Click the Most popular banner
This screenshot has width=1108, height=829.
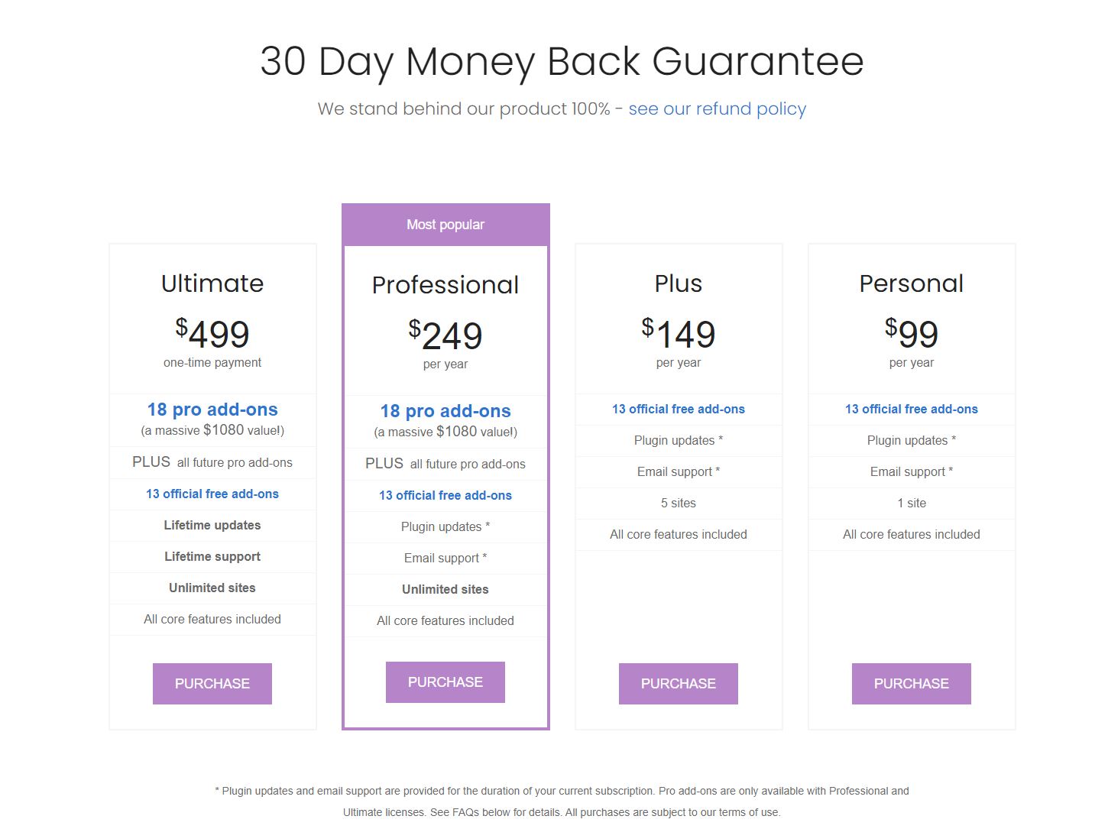coord(445,225)
